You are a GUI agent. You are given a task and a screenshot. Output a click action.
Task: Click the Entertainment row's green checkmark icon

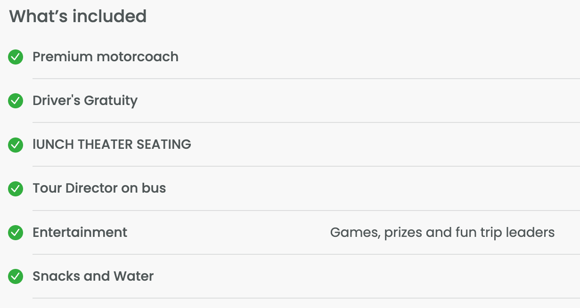pyautogui.click(x=16, y=233)
